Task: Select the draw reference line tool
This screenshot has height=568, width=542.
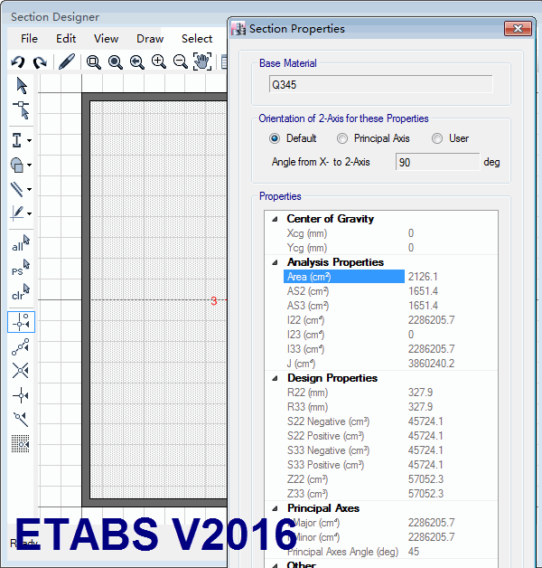Action: coord(17,213)
